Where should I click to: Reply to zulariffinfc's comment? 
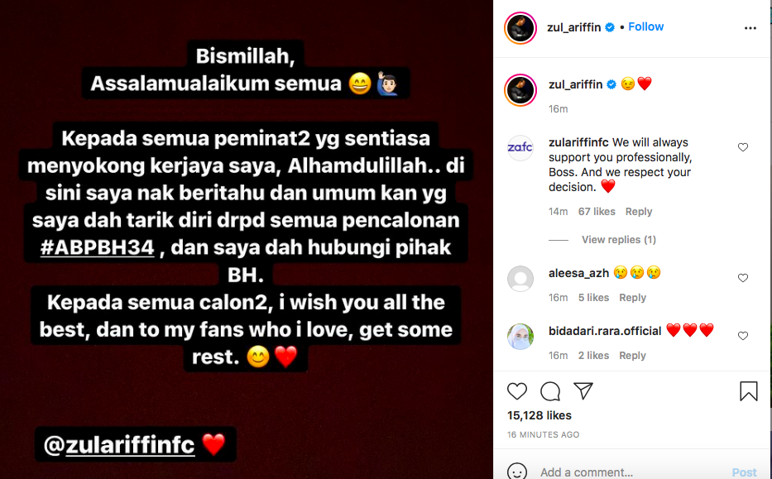click(639, 212)
